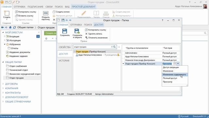Click back arrow in main navigation bar
This screenshot has width=209, height=118.
pyautogui.click(x=2, y=28)
